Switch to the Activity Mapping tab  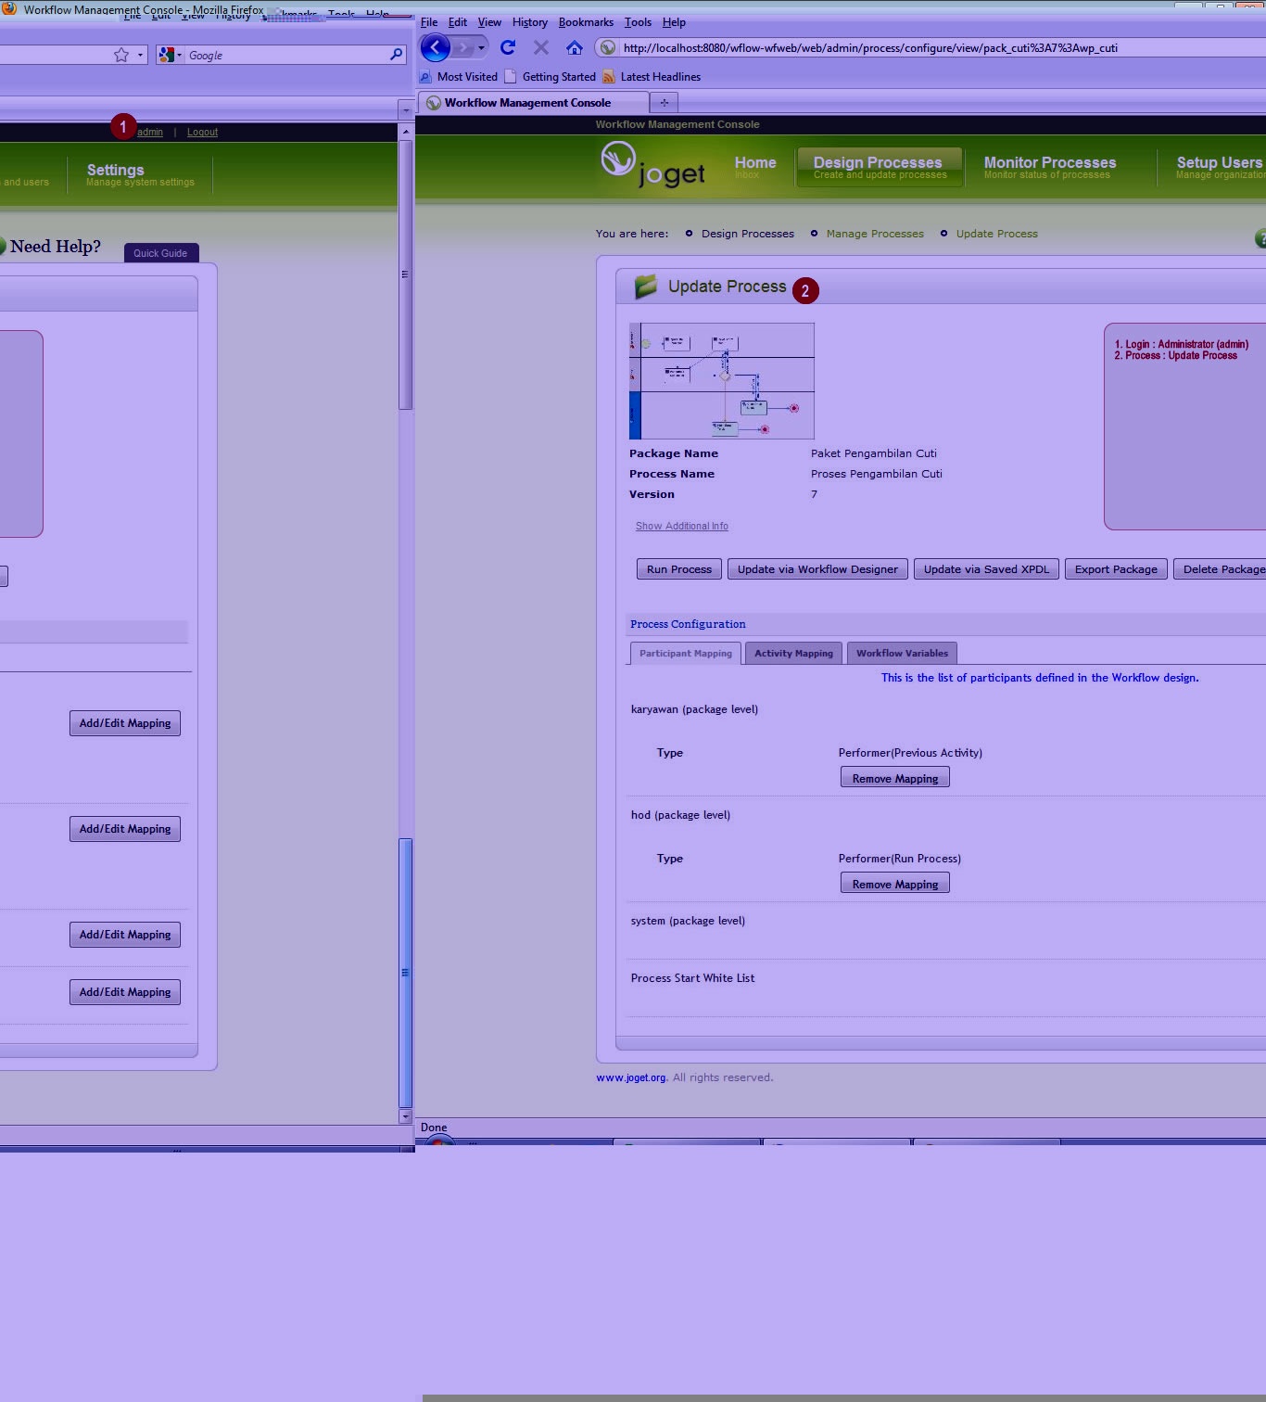point(793,653)
